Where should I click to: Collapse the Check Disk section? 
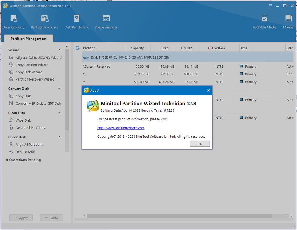[x=59, y=137]
